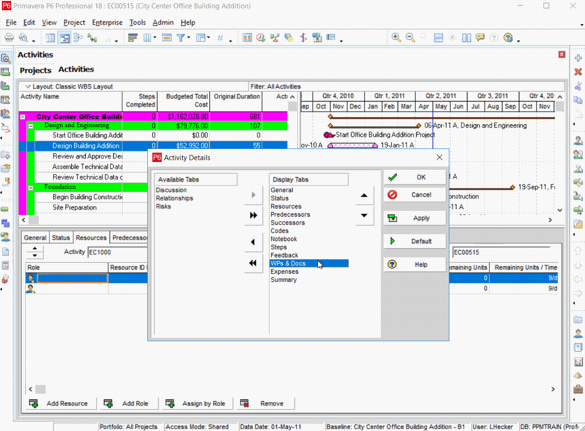Click the Zoom Out magnifier icon
Screen dimensions: 585x431
409,37
